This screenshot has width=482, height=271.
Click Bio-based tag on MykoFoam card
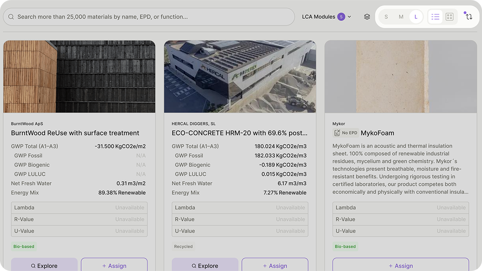pyautogui.click(x=345, y=246)
